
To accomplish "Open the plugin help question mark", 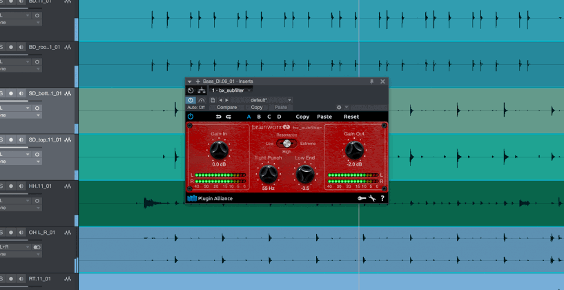I will tap(382, 199).
